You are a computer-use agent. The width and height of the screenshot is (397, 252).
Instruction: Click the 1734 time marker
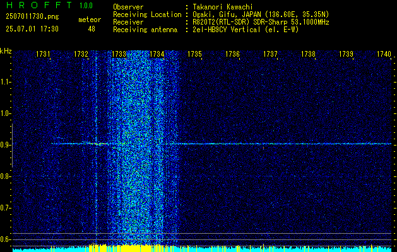point(157,54)
